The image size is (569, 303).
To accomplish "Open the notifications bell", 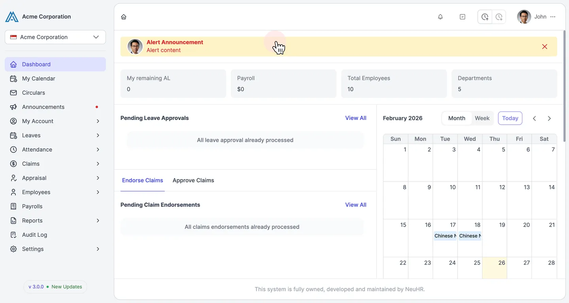I will pyautogui.click(x=440, y=17).
